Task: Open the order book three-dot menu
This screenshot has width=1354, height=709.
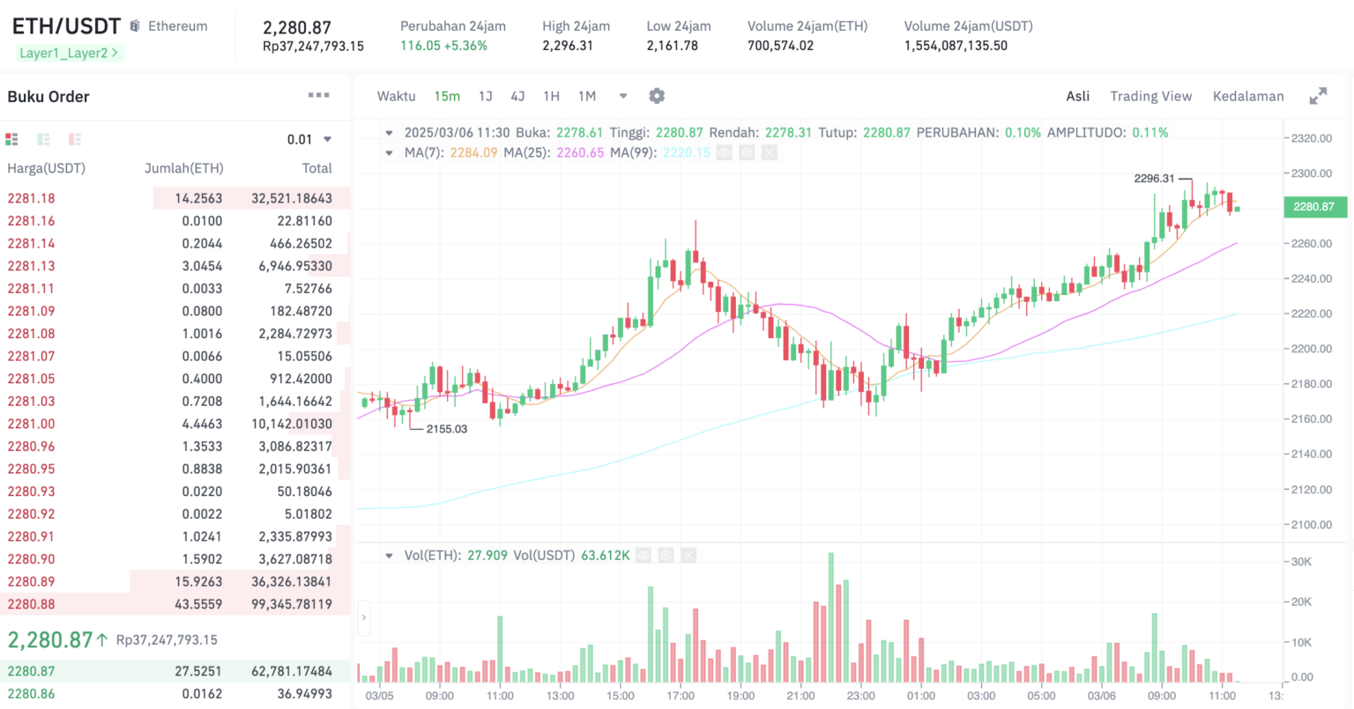Action: (x=318, y=95)
